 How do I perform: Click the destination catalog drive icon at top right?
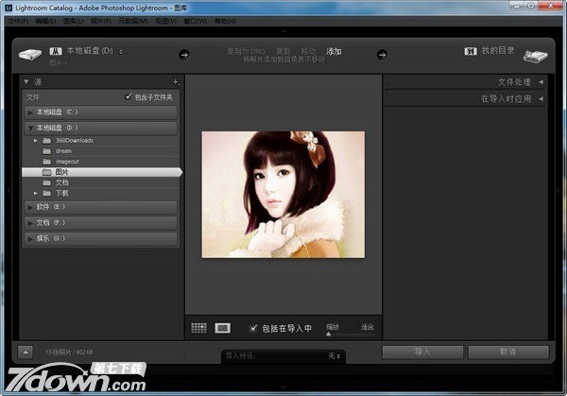[x=536, y=55]
